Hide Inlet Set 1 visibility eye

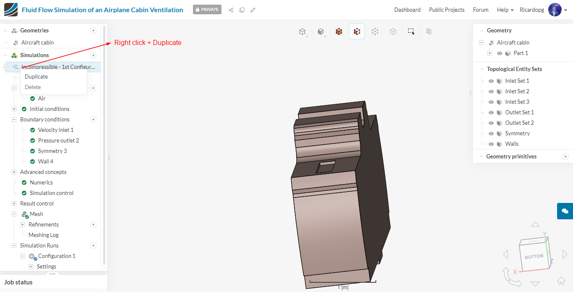click(491, 81)
